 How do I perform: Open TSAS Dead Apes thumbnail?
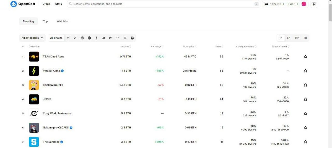coord(34,56)
